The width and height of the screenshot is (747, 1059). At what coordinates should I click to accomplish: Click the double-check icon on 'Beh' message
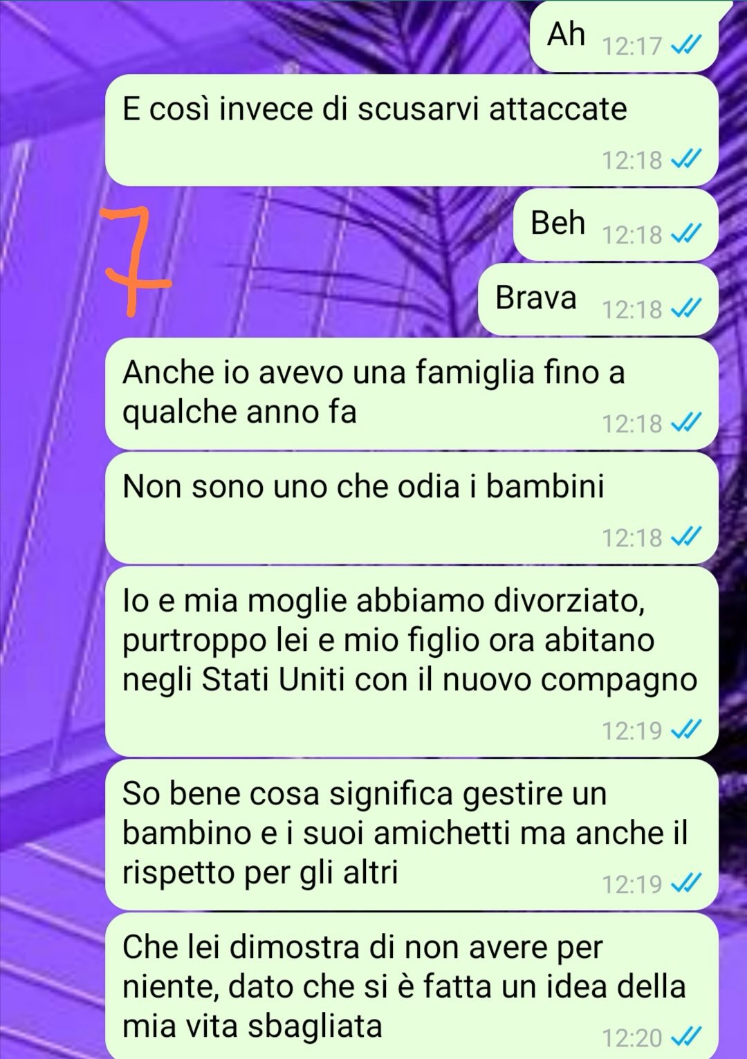[688, 235]
